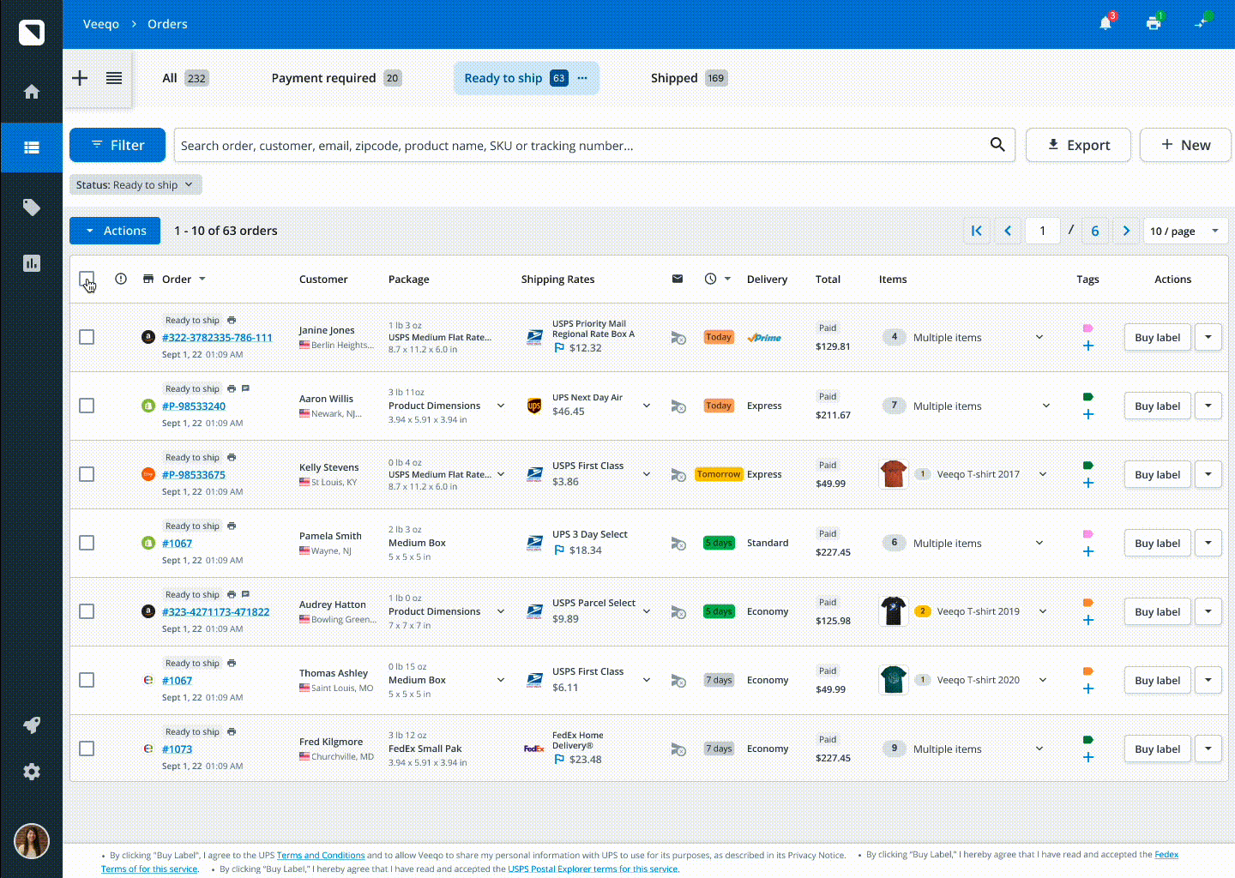This screenshot has width=1235, height=878.
Task: Toggle the select-all orders checkbox
Action: click(87, 279)
